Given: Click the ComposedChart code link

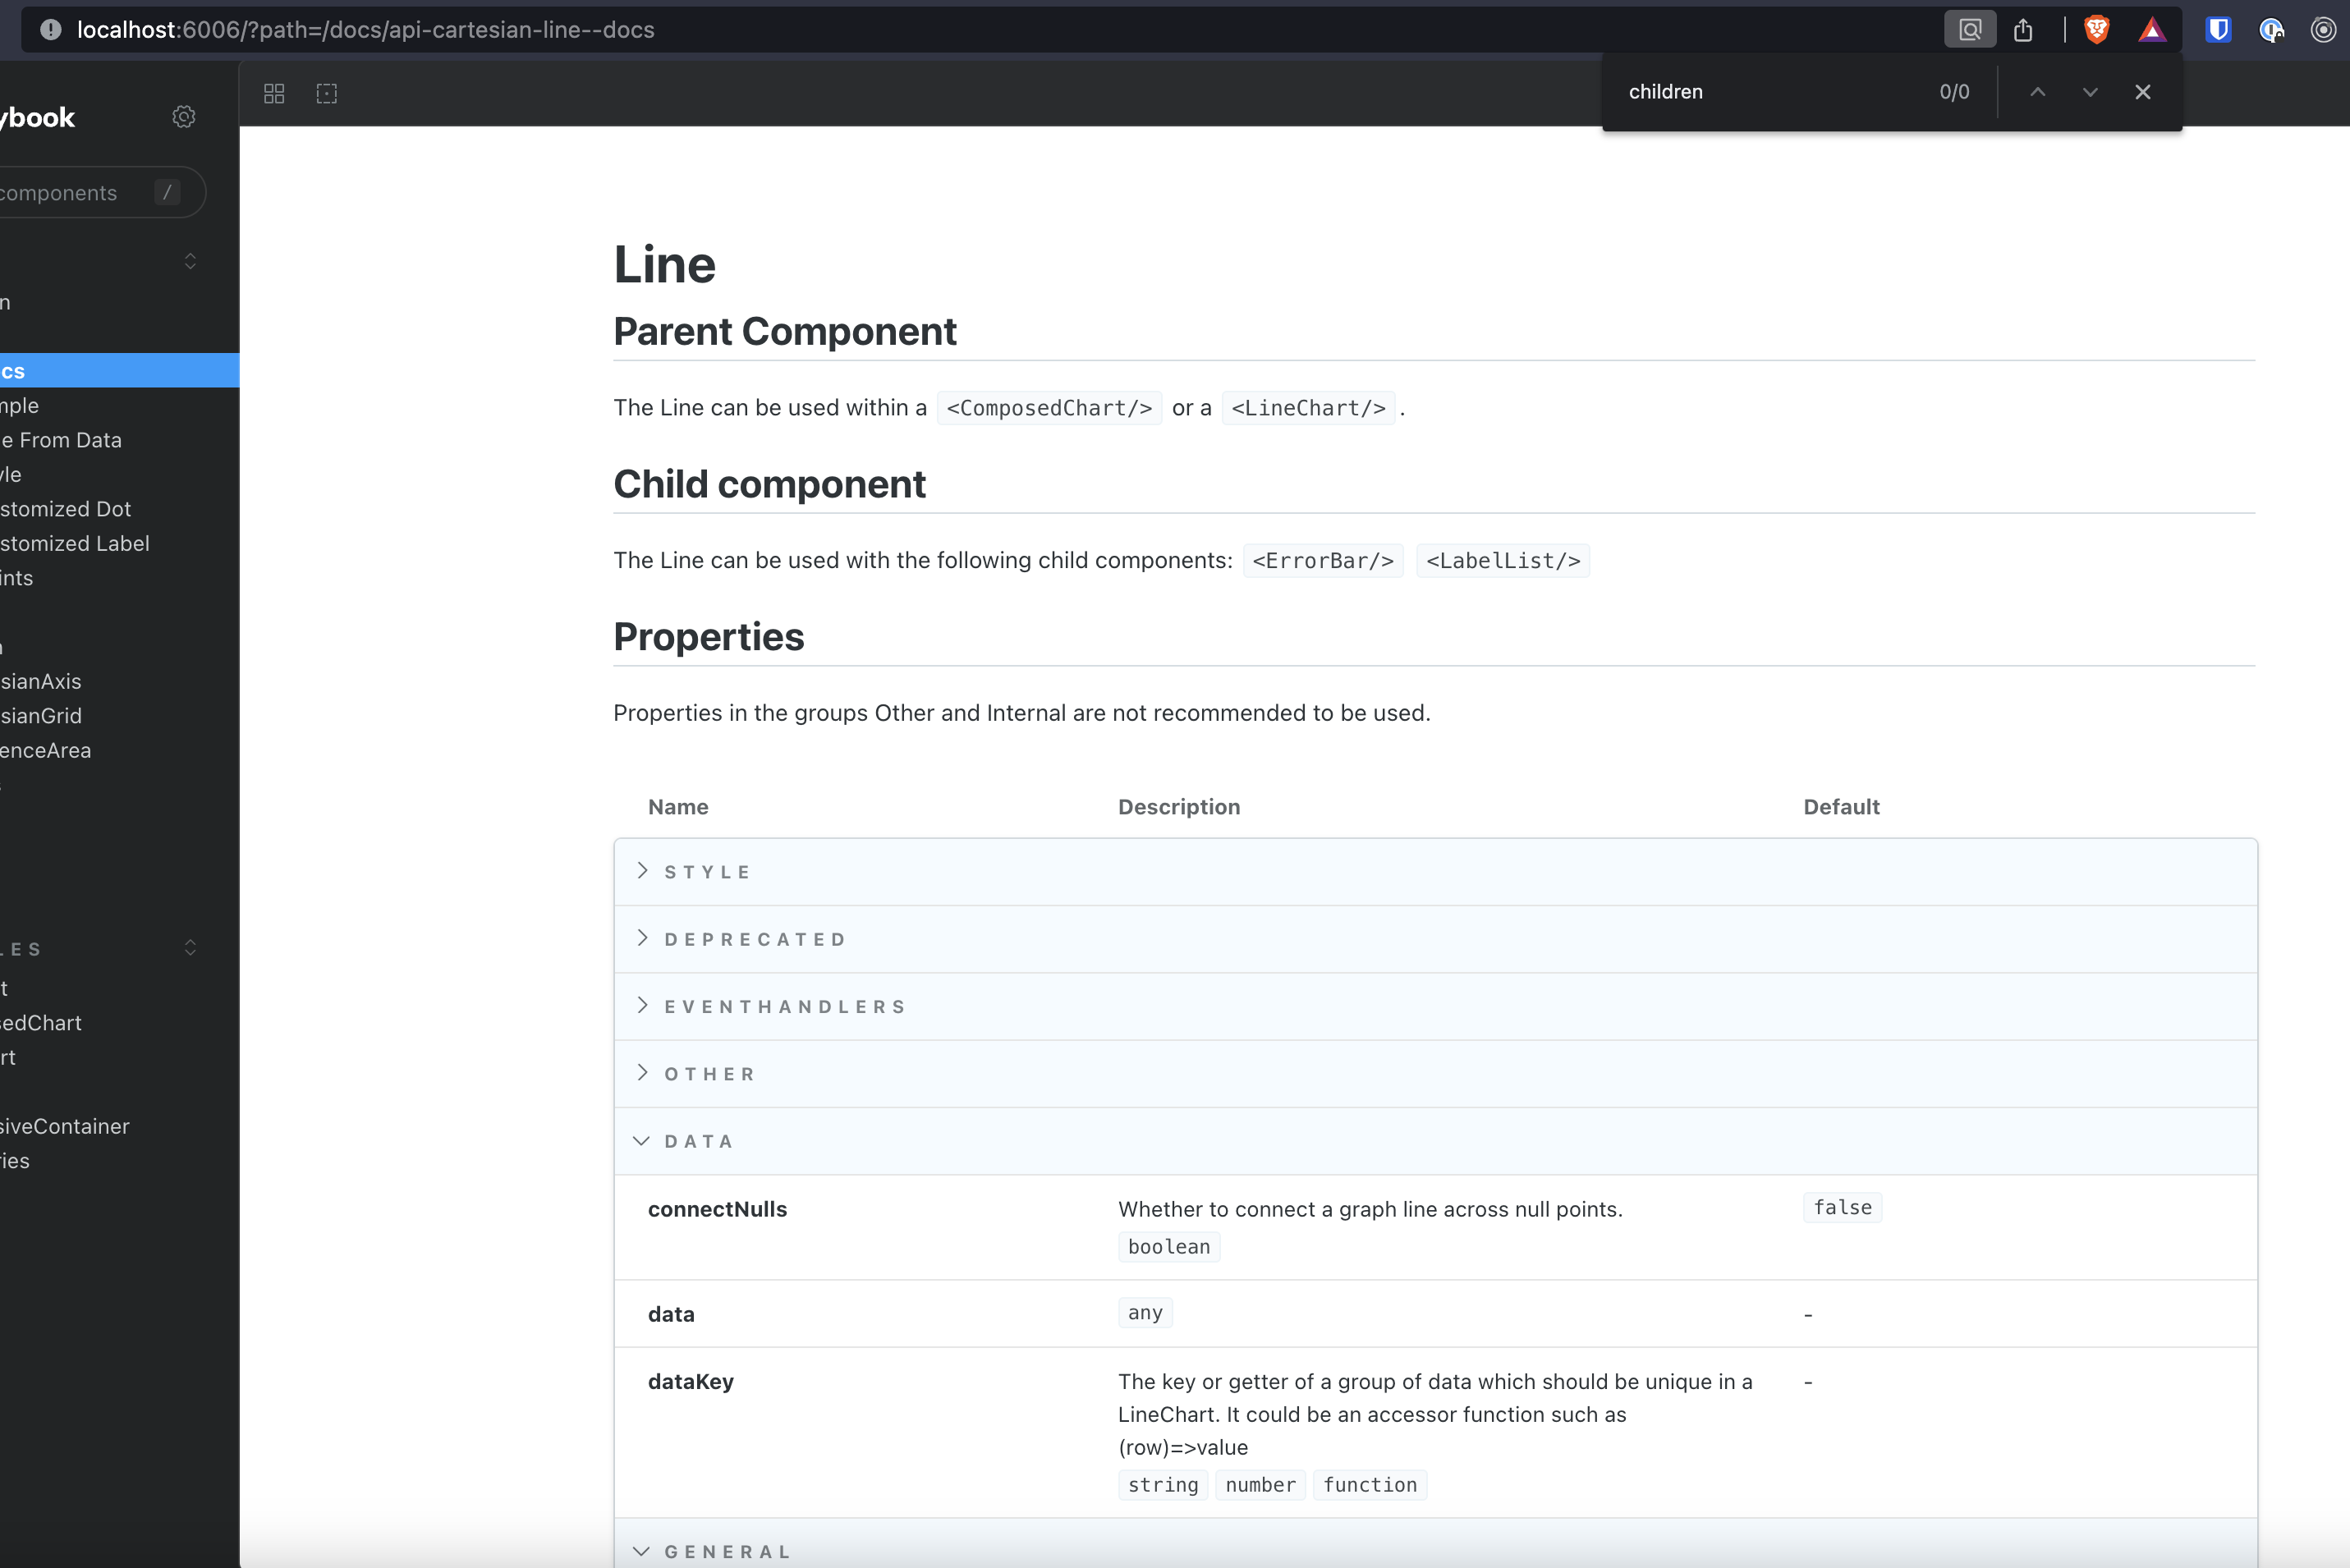Looking at the screenshot, I should pos(1048,408).
